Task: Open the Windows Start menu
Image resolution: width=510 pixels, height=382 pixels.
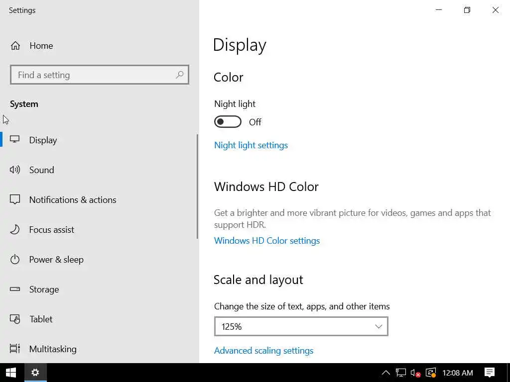Action: (x=11, y=373)
